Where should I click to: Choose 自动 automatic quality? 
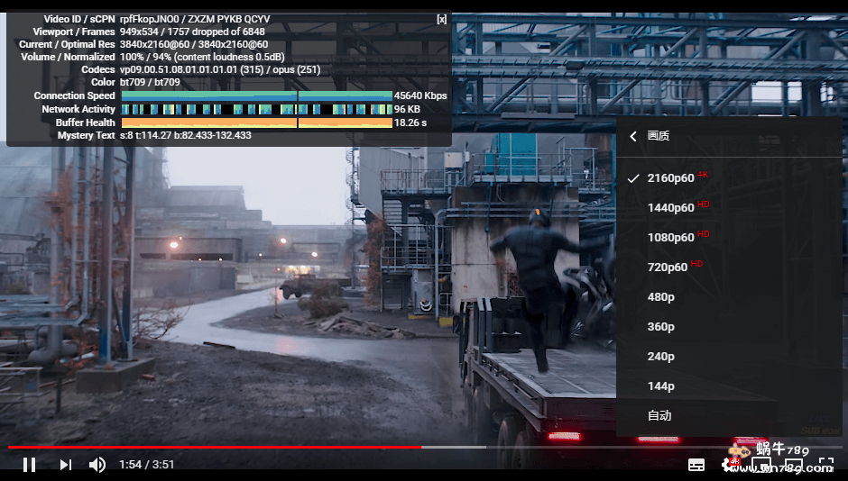click(659, 416)
